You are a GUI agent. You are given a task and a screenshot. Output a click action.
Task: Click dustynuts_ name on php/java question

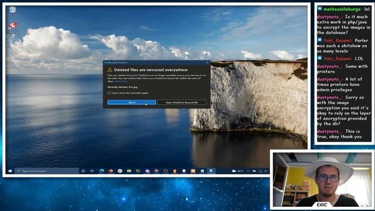coord(329,17)
